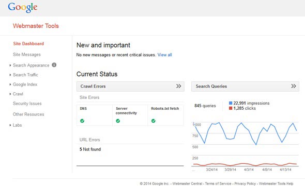Expand Crawl section arrow
305x186 pixels.
(x=10, y=94)
